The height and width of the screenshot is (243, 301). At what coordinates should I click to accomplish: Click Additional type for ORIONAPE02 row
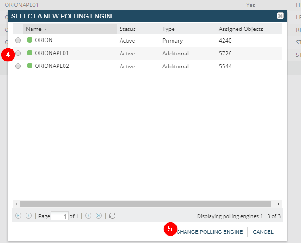point(175,67)
